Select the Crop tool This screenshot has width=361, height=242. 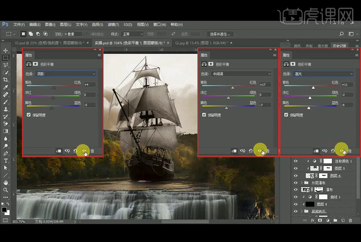click(5, 80)
